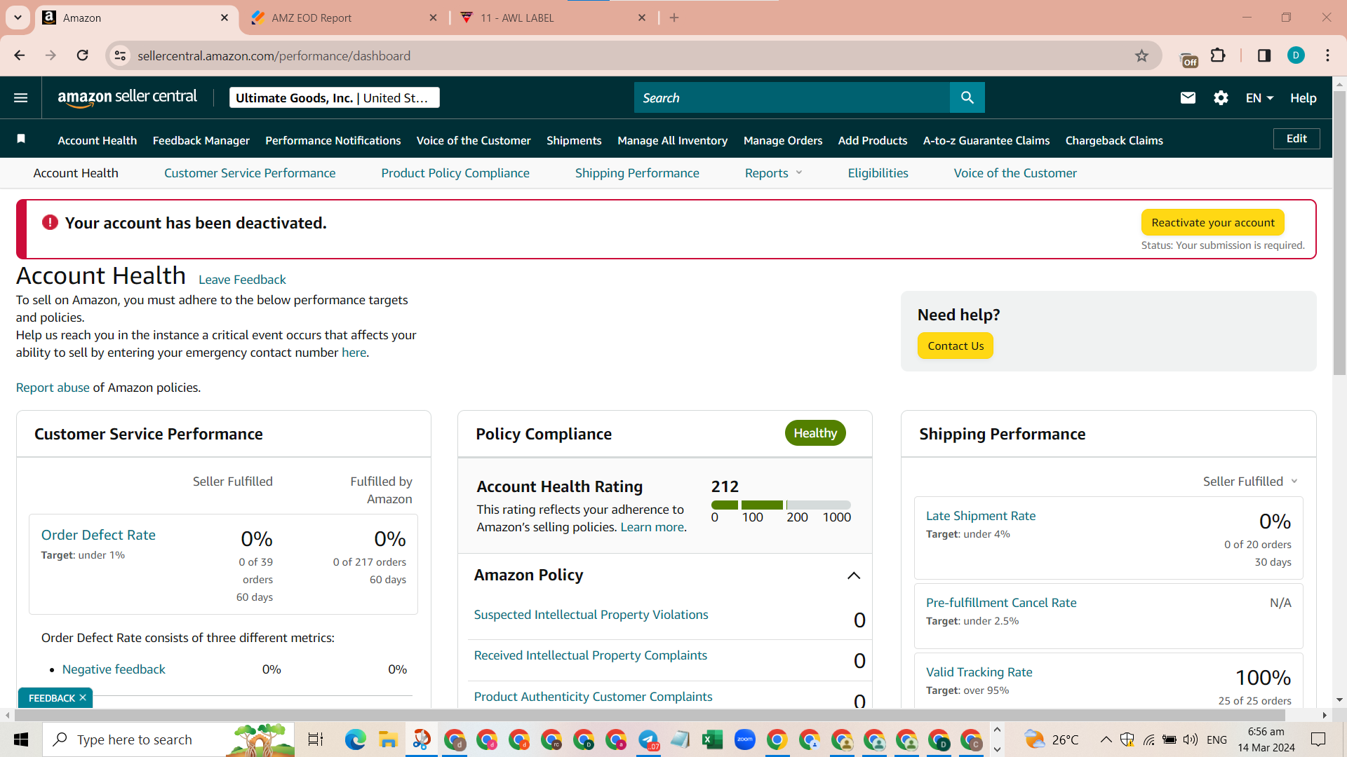Open the Late Shipment Rate link
1347x757 pixels.
pos(981,516)
